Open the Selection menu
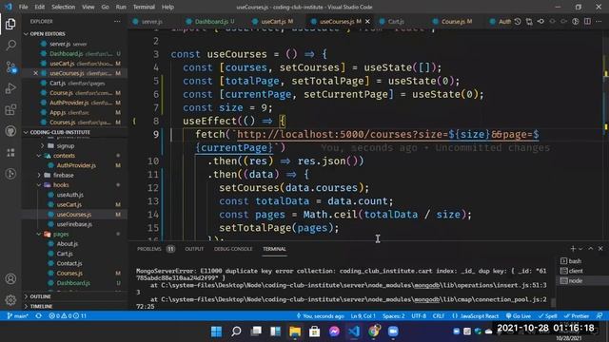This screenshot has height=342, width=609. point(64,7)
